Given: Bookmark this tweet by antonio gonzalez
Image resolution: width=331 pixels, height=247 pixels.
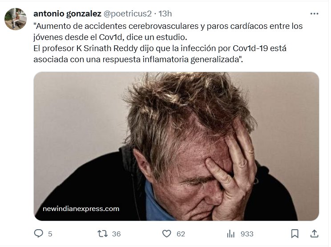Looking at the screenshot, I should click(295, 234).
